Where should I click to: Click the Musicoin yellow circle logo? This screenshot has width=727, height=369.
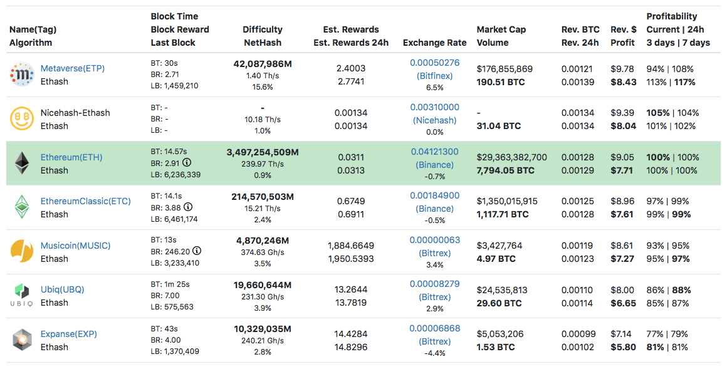tap(22, 252)
